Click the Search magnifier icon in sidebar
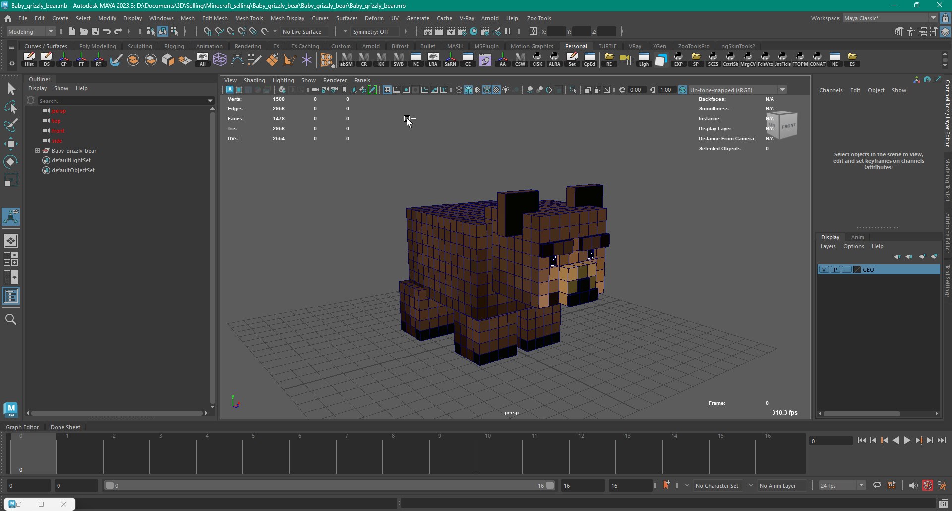Viewport: 952px width, 511px height. (x=11, y=319)
